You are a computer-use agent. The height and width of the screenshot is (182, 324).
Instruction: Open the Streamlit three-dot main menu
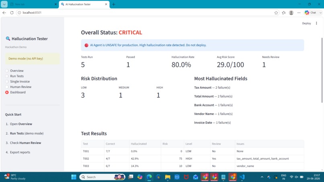point(316,23)
